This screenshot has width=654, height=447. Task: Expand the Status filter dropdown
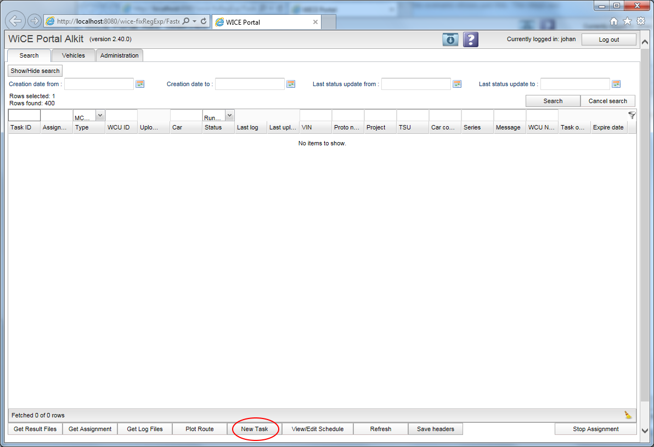coord(229,116)
